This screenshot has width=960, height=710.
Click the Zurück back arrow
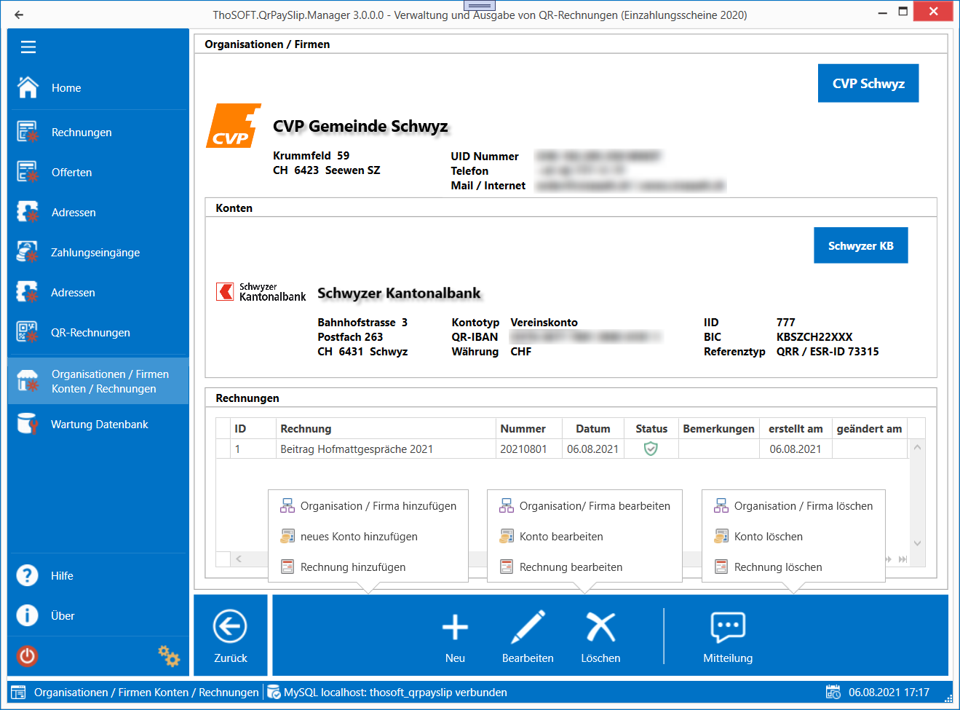[230, 626]
